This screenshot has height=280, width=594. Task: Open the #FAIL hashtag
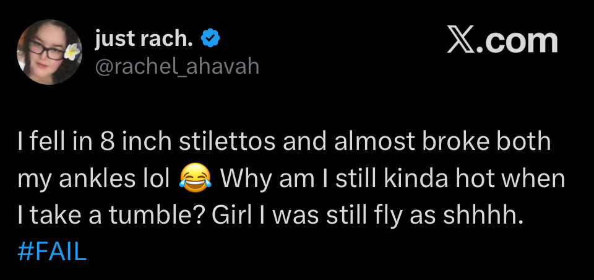coord(53,252)
